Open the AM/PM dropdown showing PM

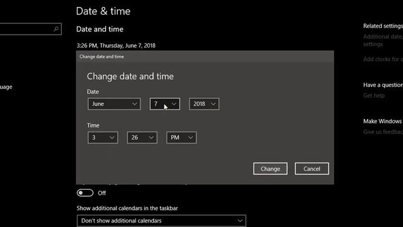pyautogui.click(x=181, y=137)
